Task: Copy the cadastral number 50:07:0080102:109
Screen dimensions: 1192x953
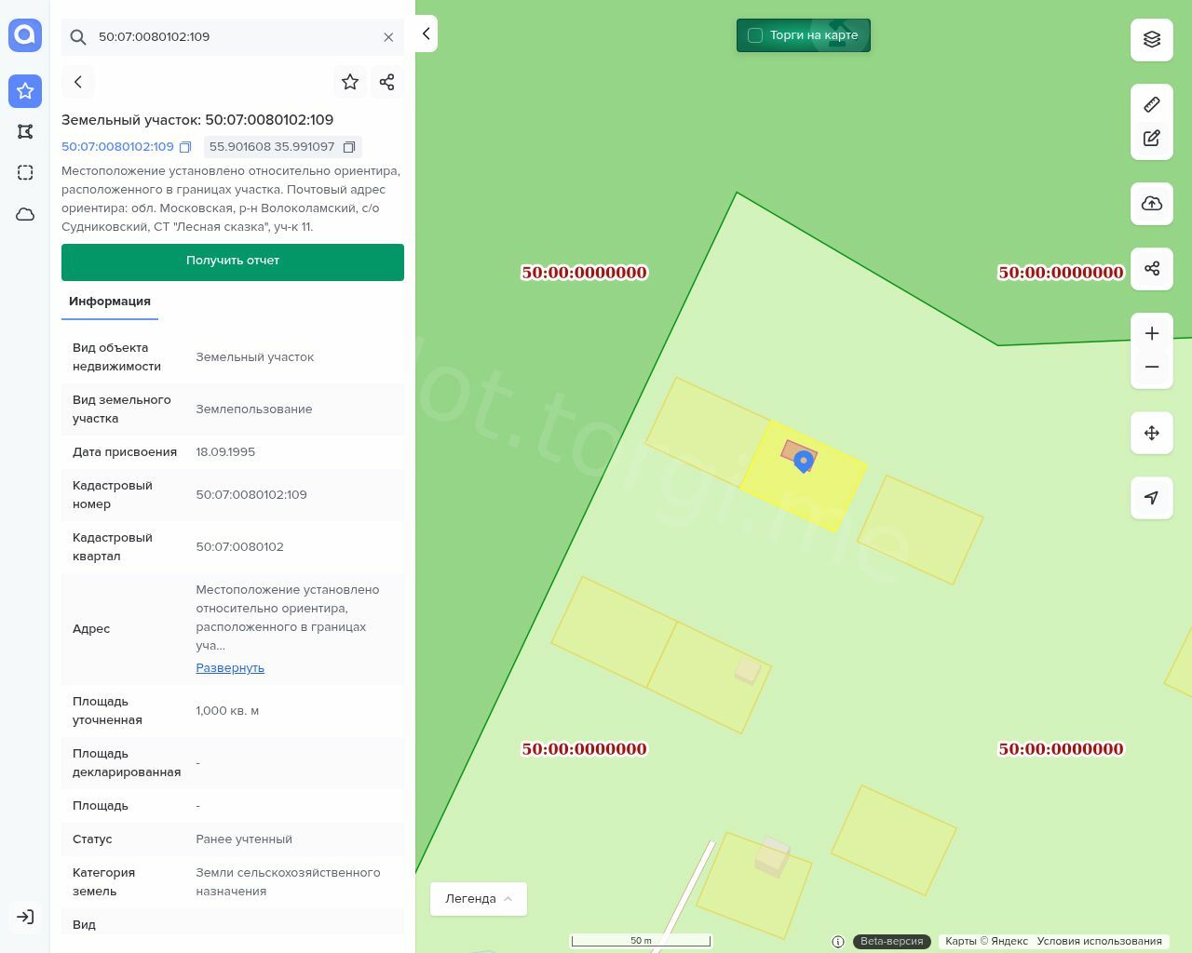Action: coord(185,147)
